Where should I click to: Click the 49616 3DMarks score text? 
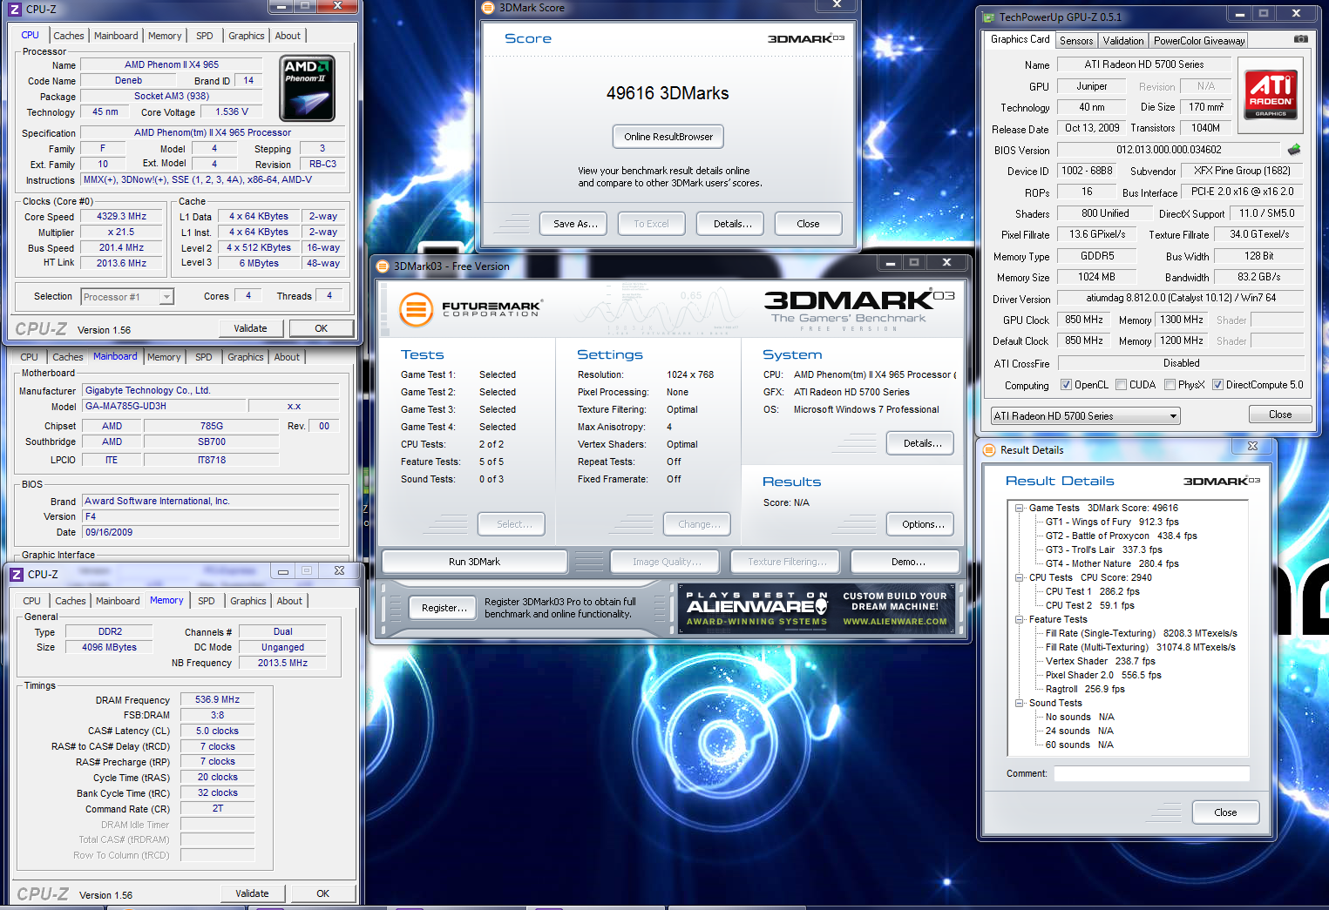[x=668, y=93]
